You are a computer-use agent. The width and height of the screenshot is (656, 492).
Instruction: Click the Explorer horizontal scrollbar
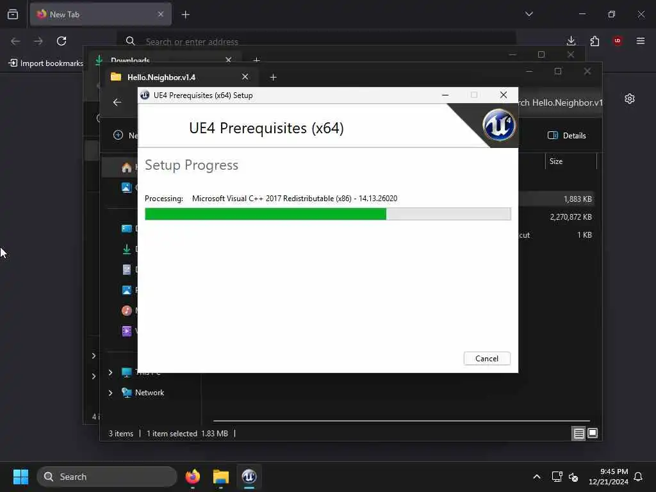click(402, 420)
